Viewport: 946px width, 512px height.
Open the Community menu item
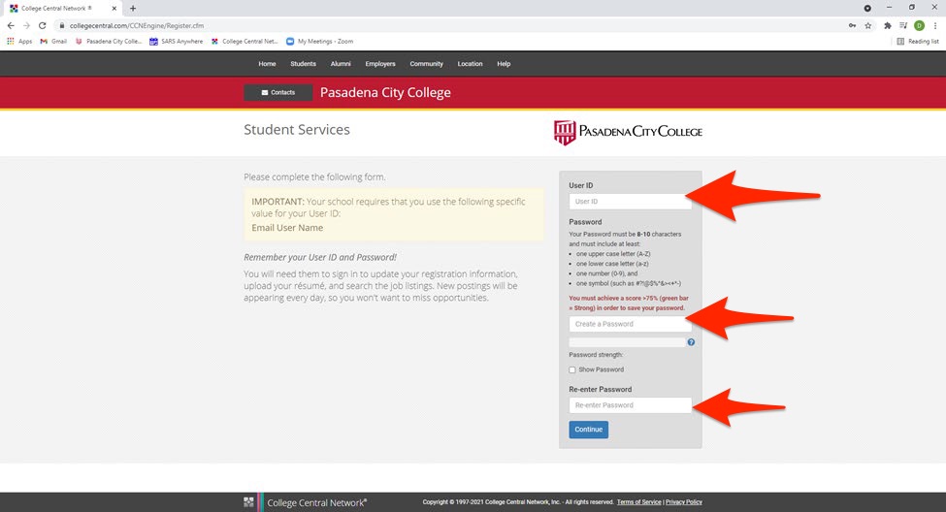pyautogui.click(x=427, y=63)
